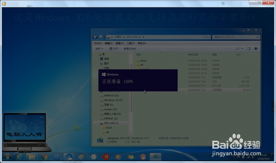Select ESD-USB (J:) in the navigation tree
The width and height of the screenshot is (276, 163).
109,123
